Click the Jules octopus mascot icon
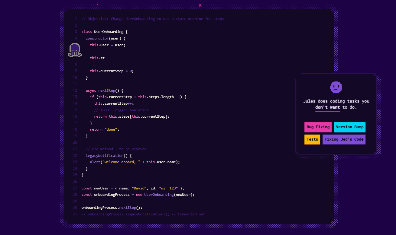Viewport: 396px width, 235px height. tap(75, 50)
